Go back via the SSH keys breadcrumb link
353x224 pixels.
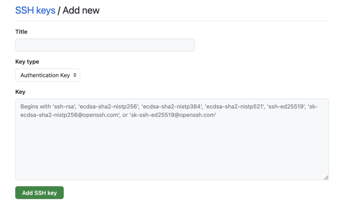tap(35, 10)
